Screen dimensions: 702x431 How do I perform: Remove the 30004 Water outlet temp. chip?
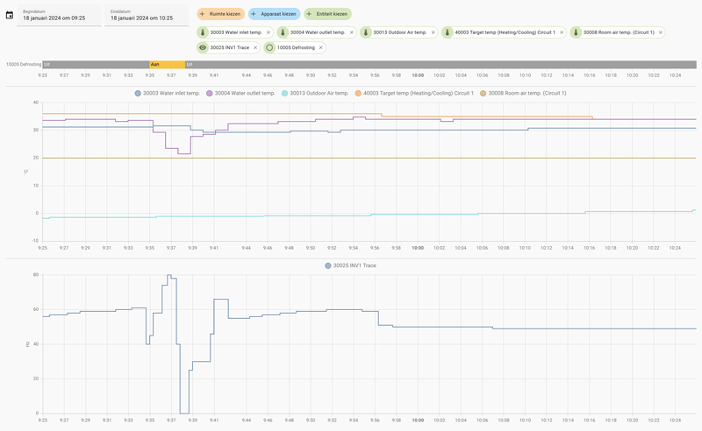tap(352, 32)
